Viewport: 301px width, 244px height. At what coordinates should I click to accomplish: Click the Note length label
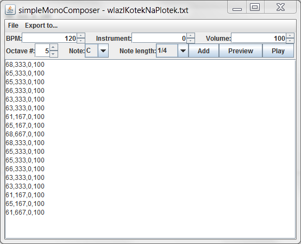137,51
